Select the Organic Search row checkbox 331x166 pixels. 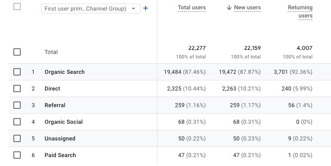point(17,72)
